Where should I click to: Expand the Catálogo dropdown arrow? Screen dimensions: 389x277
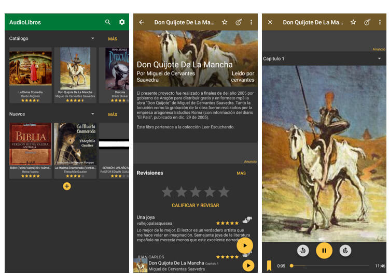pyautogui.click(x=92, y=38)
